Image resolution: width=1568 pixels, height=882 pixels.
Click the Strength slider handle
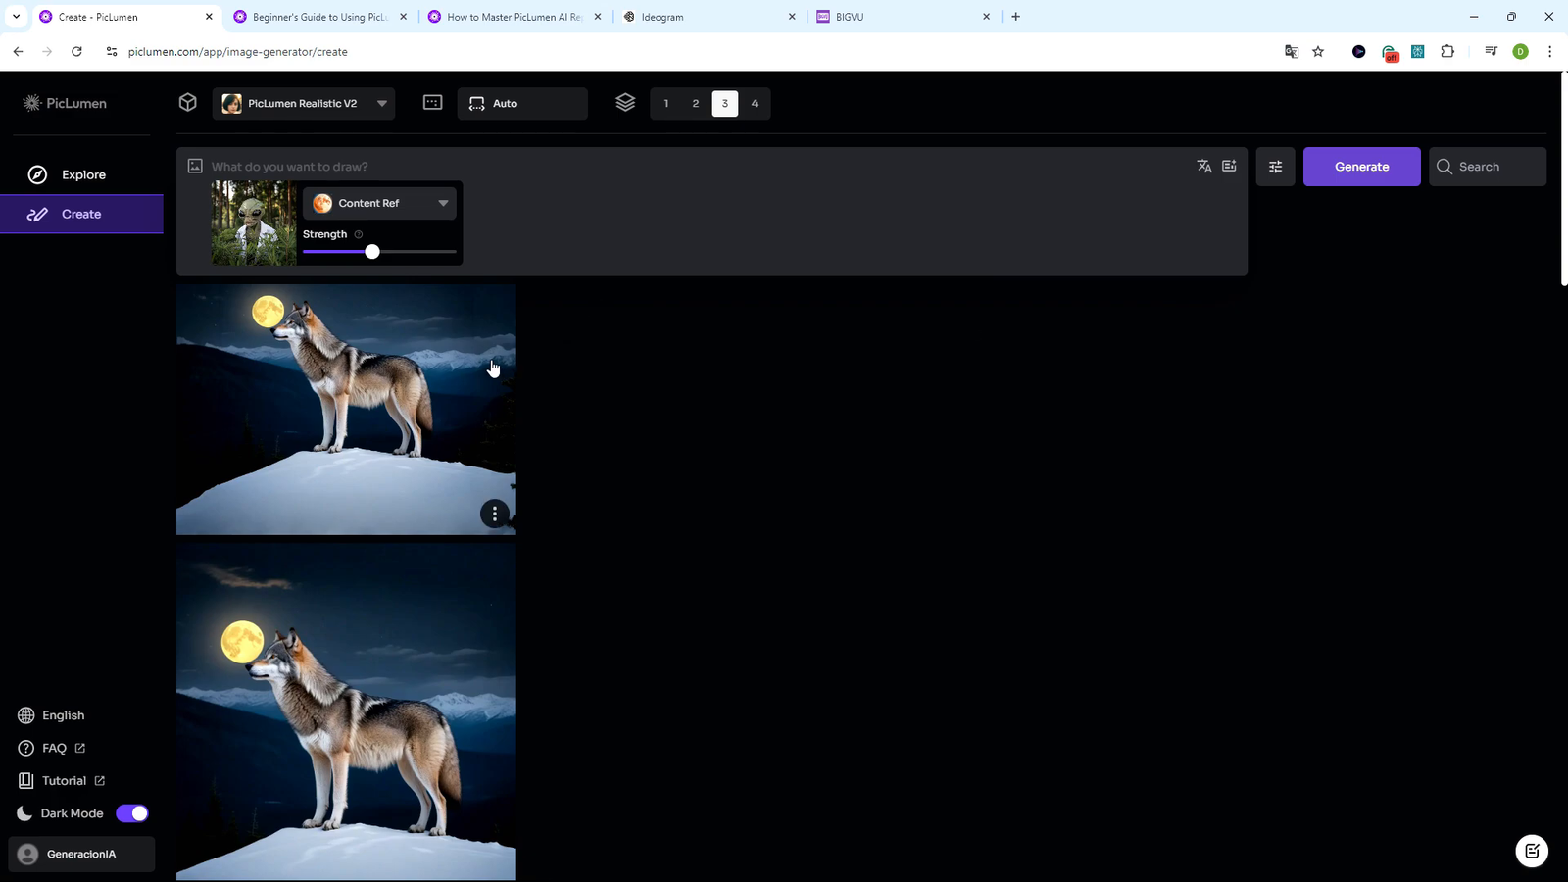(372, 252)
